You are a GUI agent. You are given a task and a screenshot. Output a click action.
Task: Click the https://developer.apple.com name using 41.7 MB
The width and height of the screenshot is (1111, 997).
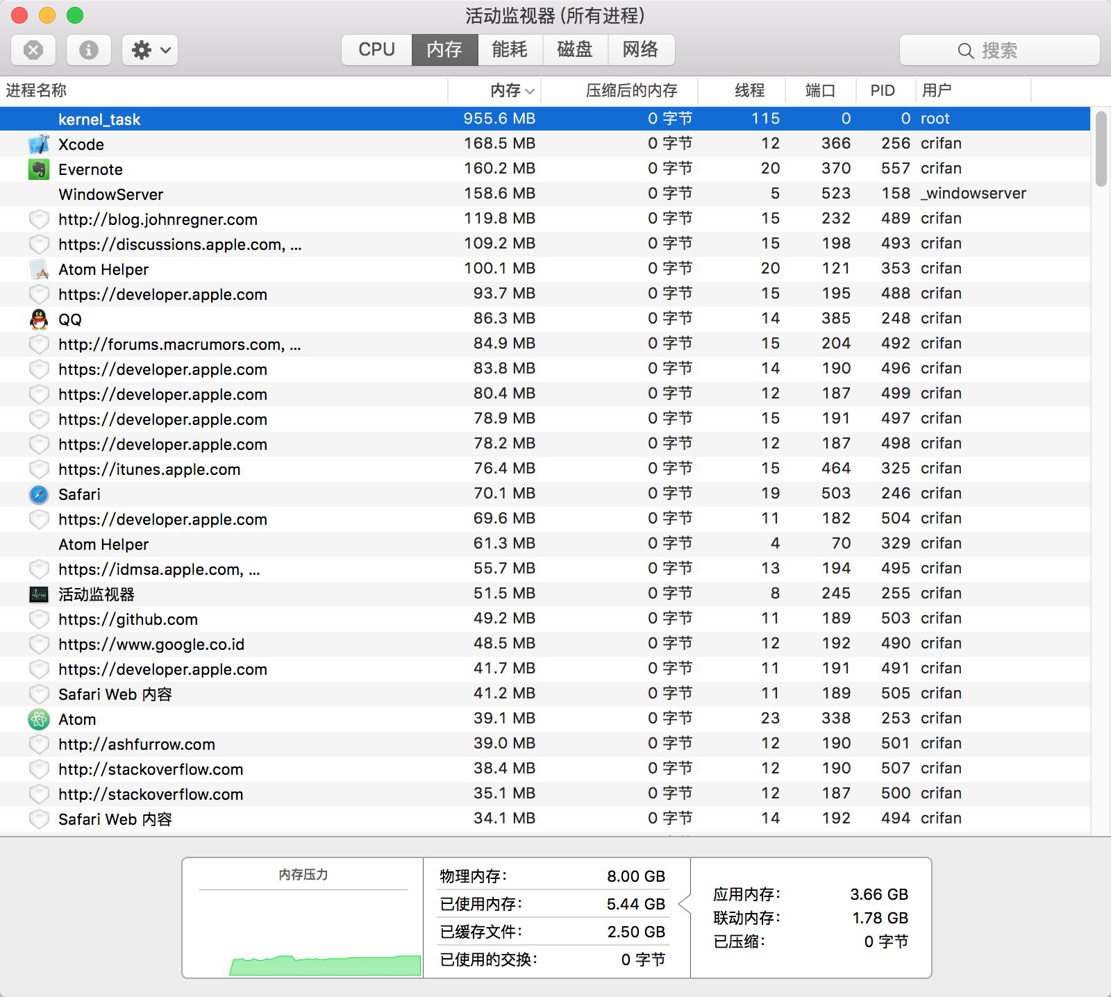tap(162, 669)
